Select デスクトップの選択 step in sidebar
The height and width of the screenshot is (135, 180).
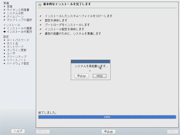tap(19, 20)
